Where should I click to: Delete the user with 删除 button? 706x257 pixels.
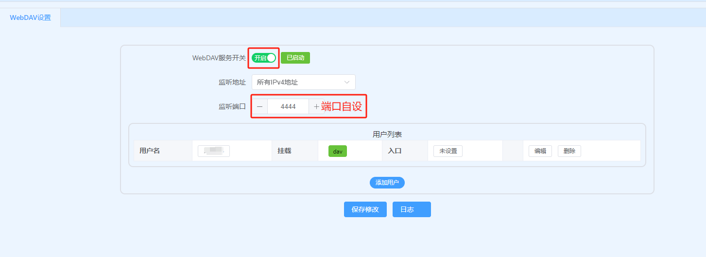[x=569, y=151]
